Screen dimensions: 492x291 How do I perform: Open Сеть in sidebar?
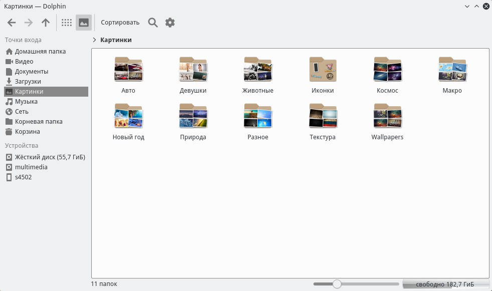click(46, 112)
